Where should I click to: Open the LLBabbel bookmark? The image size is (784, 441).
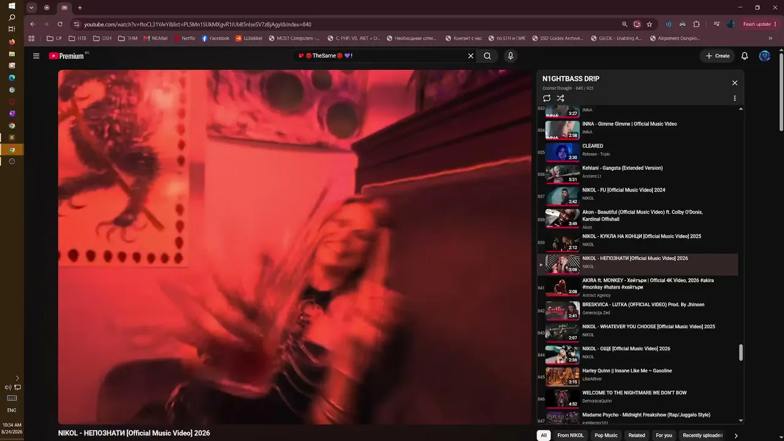pyautogui.click(x=249, y=38)
